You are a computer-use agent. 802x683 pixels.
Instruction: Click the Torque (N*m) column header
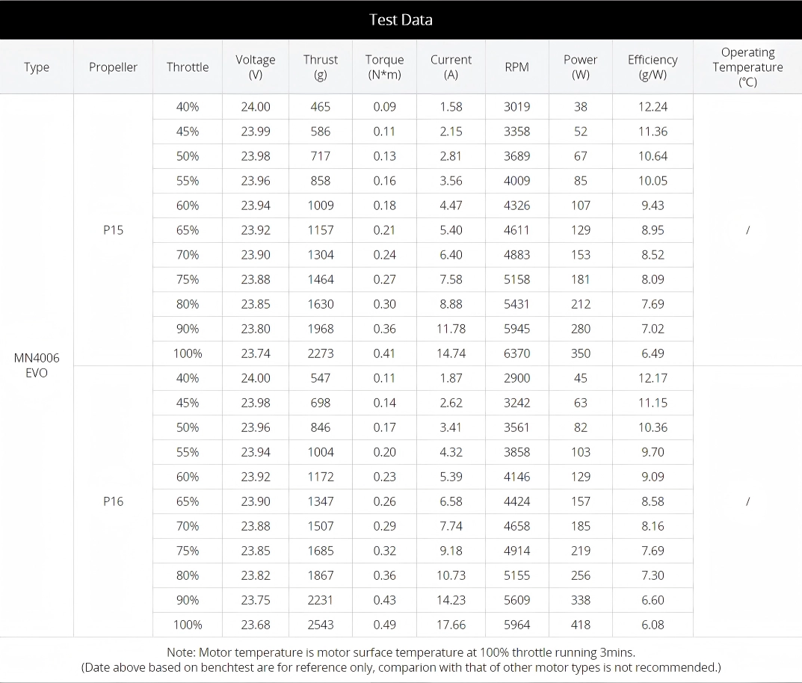tap(385, 67)
